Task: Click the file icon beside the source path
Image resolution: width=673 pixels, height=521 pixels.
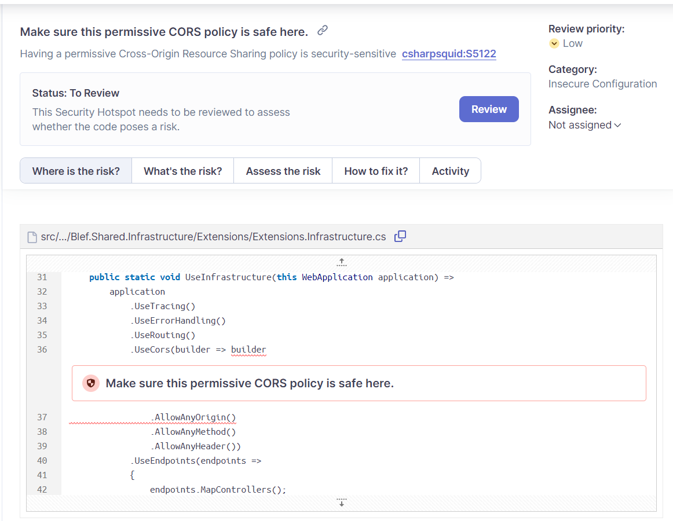Action: (x=33, y=237)
